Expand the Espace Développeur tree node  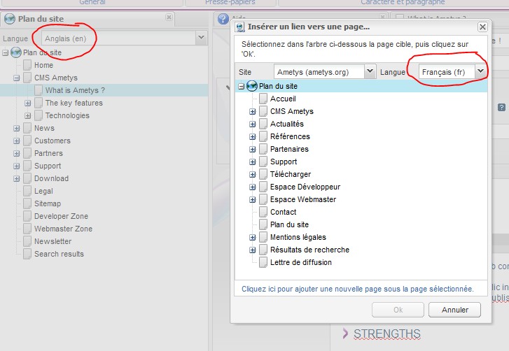click(253, 187)
